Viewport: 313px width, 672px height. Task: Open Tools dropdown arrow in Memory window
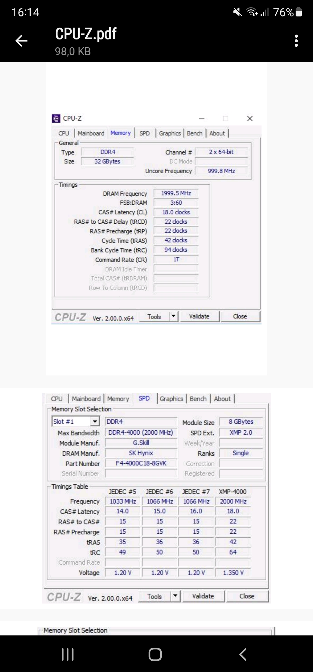[x=173, y=316]
